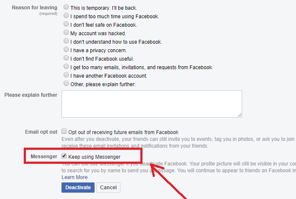This screenshot has height=199, width=296.
Task: Enable opt out of future Facebook emails
Action: point(64,132)
